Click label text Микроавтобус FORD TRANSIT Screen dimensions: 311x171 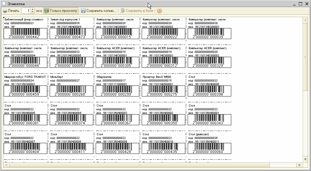(x=25, y=77)
